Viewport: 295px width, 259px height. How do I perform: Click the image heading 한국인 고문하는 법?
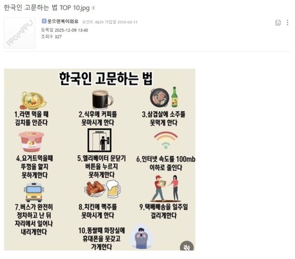106,79
